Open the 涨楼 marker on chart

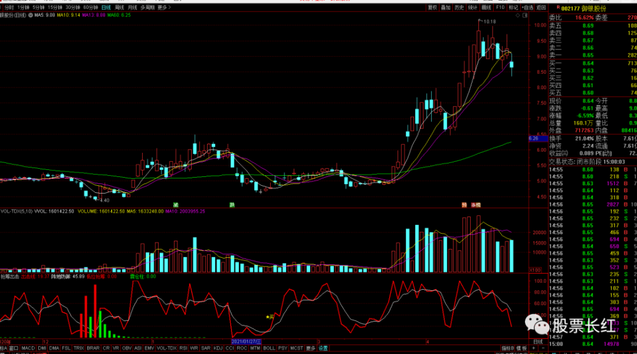476,205
